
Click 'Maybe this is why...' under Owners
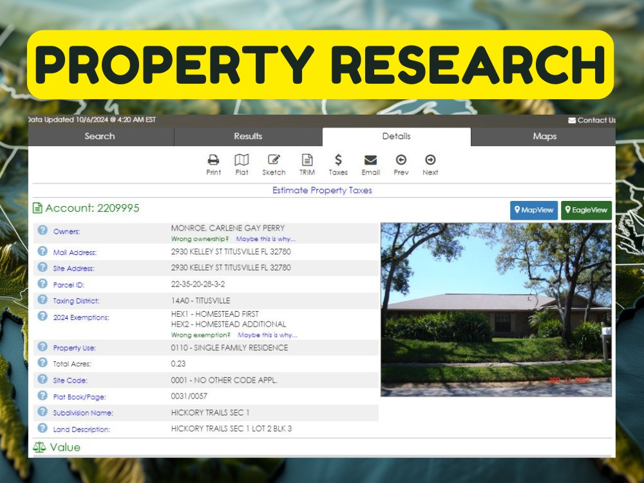coord(266,239)
